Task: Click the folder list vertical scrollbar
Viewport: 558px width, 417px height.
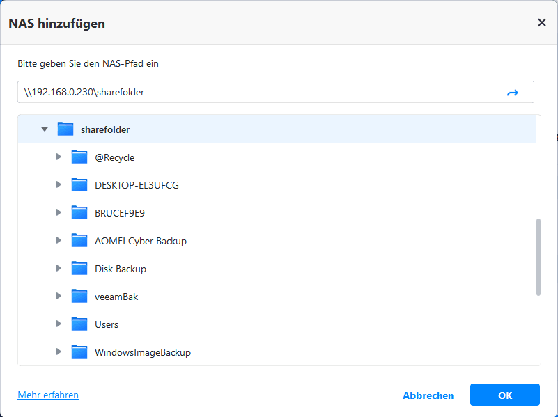Action: pos(538,257)
